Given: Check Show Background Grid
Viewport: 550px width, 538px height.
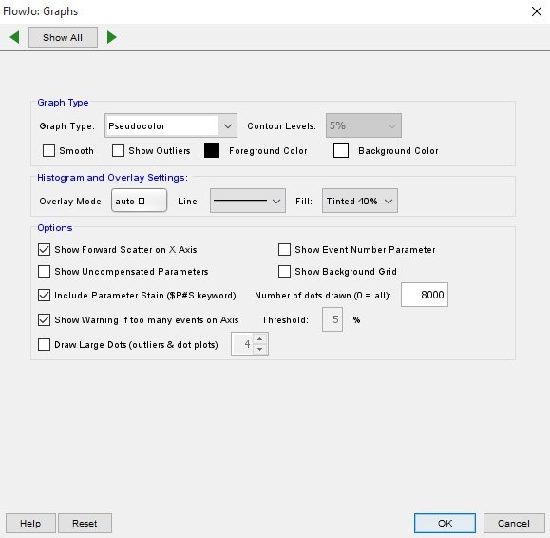Looking at the screenshot, I should coord(284,271).
